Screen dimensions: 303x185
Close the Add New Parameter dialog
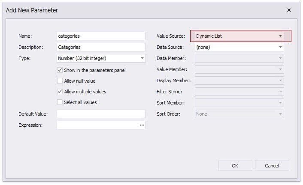pyautogui.click(x=289, y=9)
